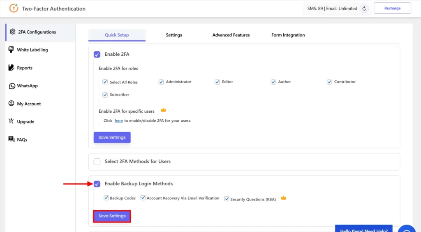This screenshot has width=421, height=232.
Task: Click the Recharge button
Action: click(392, 8)
